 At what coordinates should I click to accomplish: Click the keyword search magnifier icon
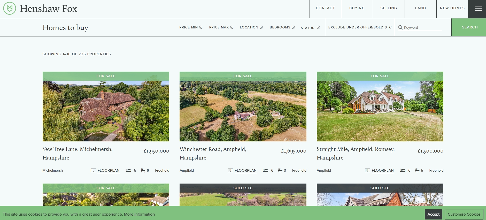tap(400, 27)
